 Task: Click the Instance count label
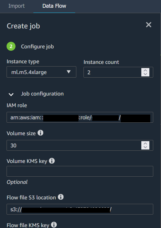coord(101,62)
